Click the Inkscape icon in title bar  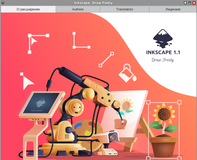(x=3, y=3)
